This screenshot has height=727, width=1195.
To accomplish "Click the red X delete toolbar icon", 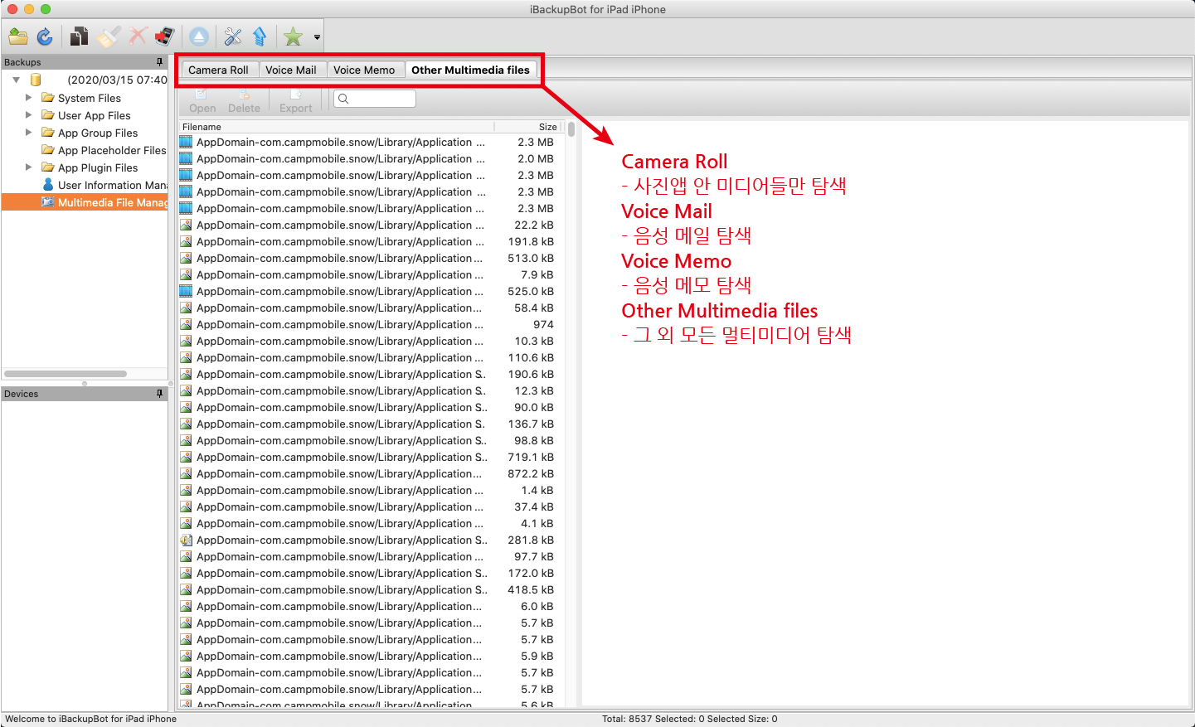I will (138, 36).
